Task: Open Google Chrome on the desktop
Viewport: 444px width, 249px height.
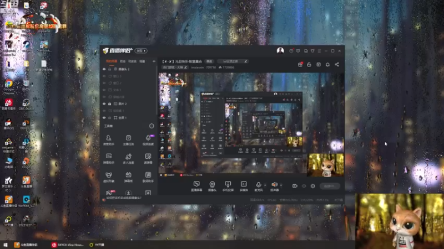Action: tap(8, 87)
